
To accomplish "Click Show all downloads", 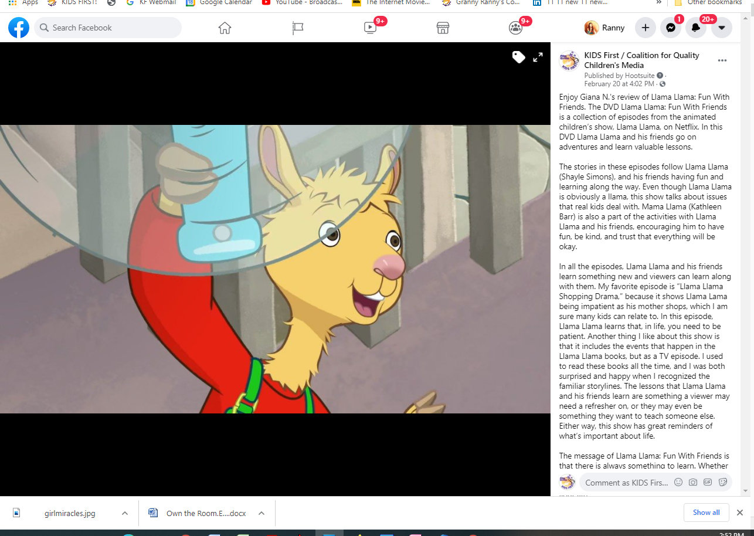I will pos(707,513).
